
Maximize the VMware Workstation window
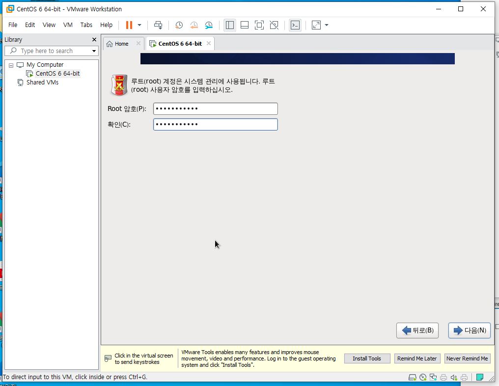pos(461,9)
